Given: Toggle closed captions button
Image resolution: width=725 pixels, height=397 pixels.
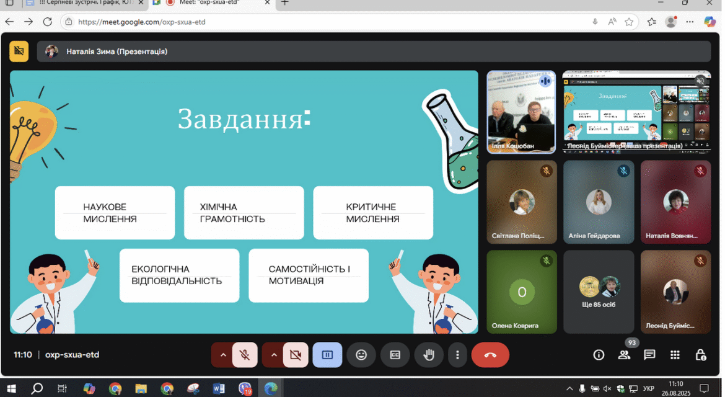Looking at the screenshot, I should tap(395, 355).
